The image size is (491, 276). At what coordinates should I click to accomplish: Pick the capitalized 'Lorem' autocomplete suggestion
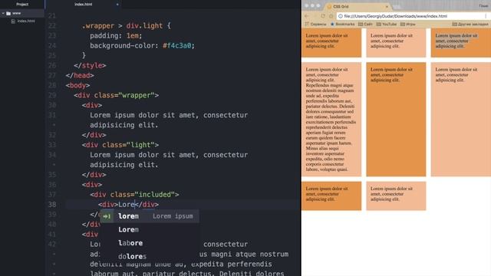149,230
